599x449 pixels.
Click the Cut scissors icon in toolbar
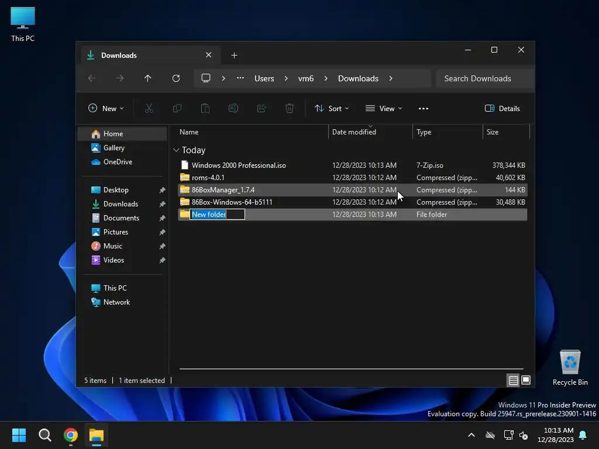(149, 108)
